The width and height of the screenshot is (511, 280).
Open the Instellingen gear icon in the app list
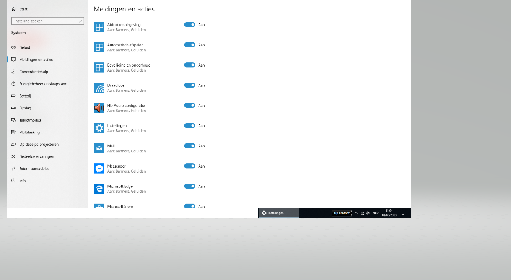tap(99, 128)
